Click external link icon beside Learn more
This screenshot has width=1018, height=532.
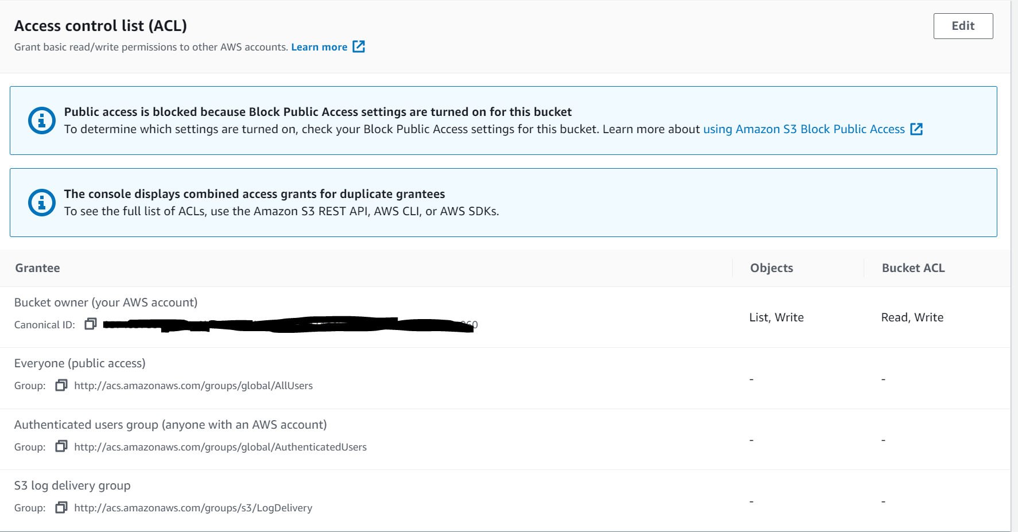[359, 46]
